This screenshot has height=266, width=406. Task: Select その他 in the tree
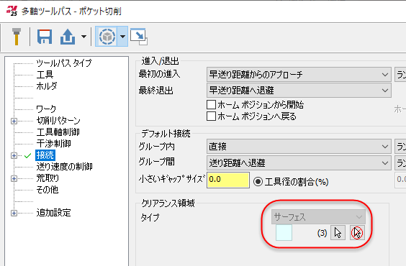point(47,190)
